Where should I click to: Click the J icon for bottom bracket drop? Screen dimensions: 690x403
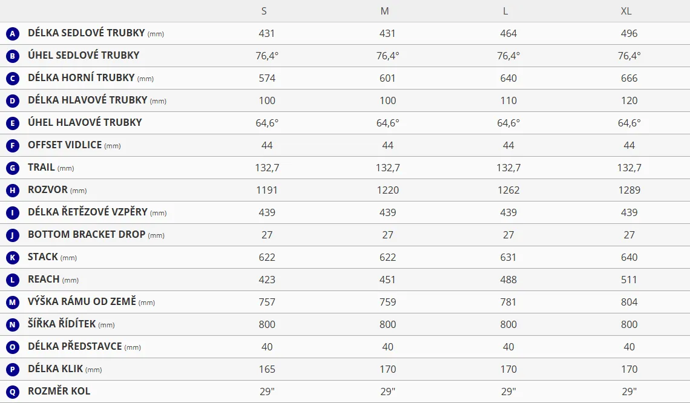click(13, 235)
